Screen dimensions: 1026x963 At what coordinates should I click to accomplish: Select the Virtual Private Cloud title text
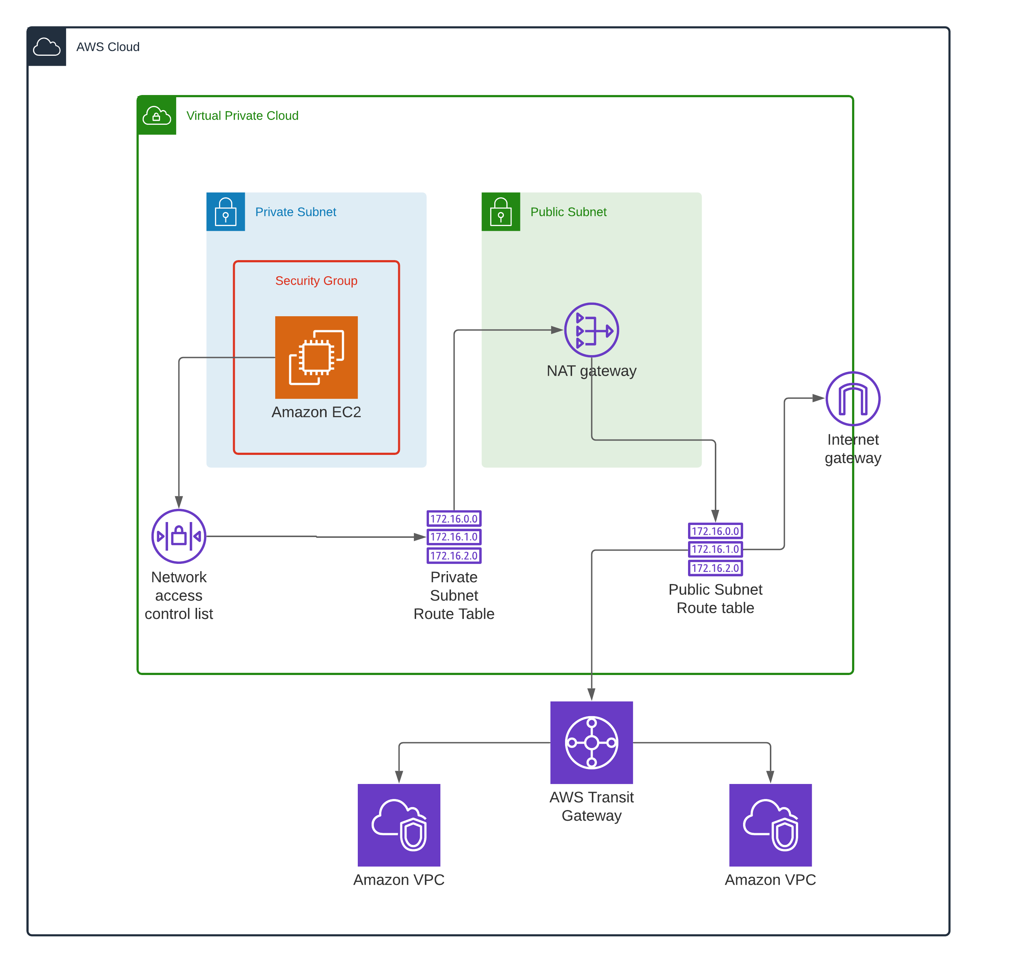(242, 116)
